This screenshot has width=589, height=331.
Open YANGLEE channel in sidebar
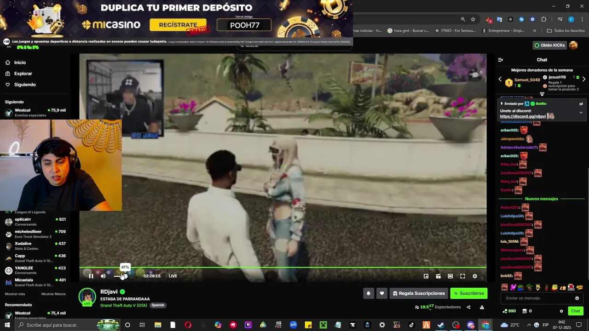coord(35,270)
